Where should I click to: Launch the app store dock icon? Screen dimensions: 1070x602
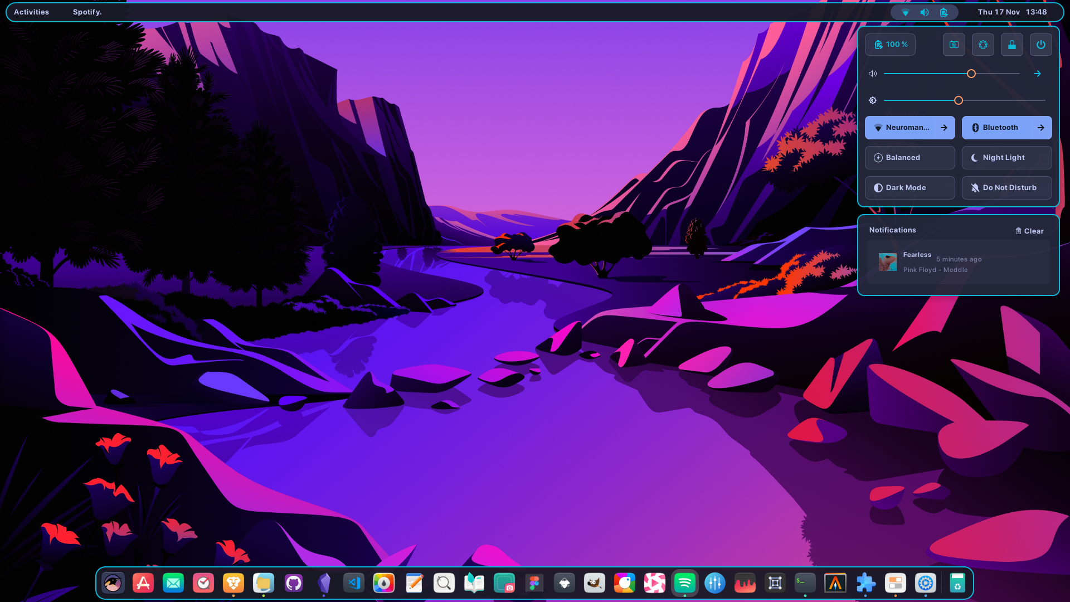[143, 583]
